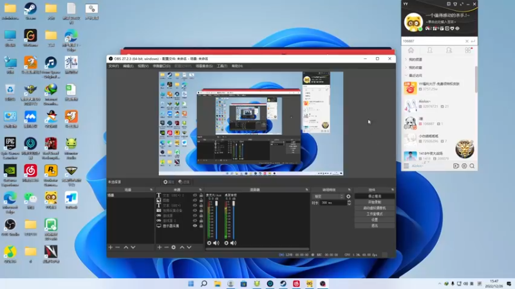Toggle visibility of the game capture 2 source

tap(195, 220)
